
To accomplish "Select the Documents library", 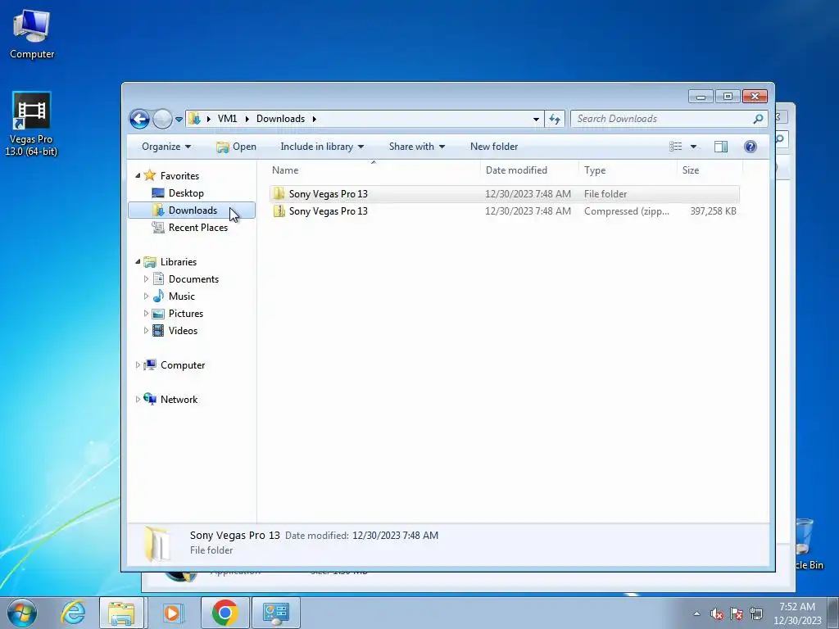I will point(193,279).
